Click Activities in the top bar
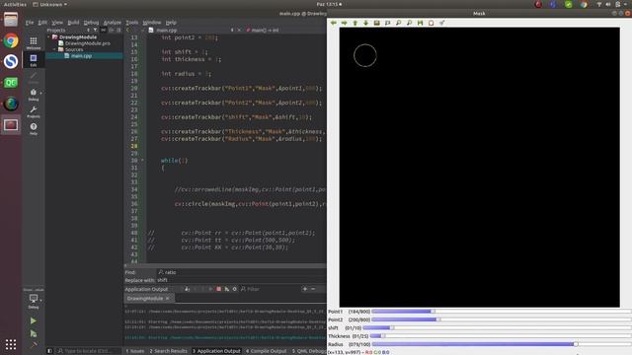632x355 pixels. click(x=15, y=4)
